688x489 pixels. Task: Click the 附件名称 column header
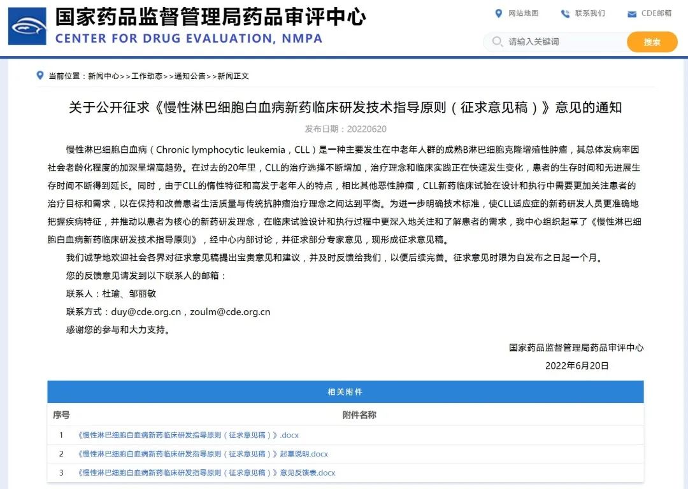(359, 415)
